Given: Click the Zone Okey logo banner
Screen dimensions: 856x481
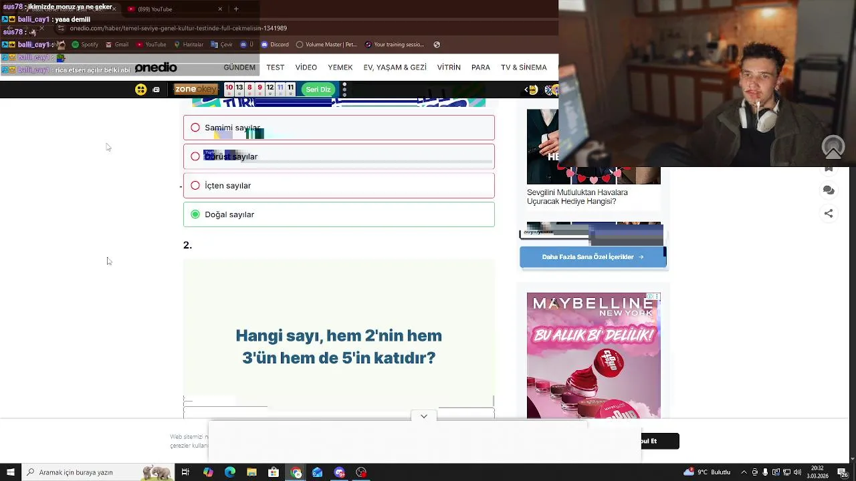Looking at the screenshot, I should [196, 90].
